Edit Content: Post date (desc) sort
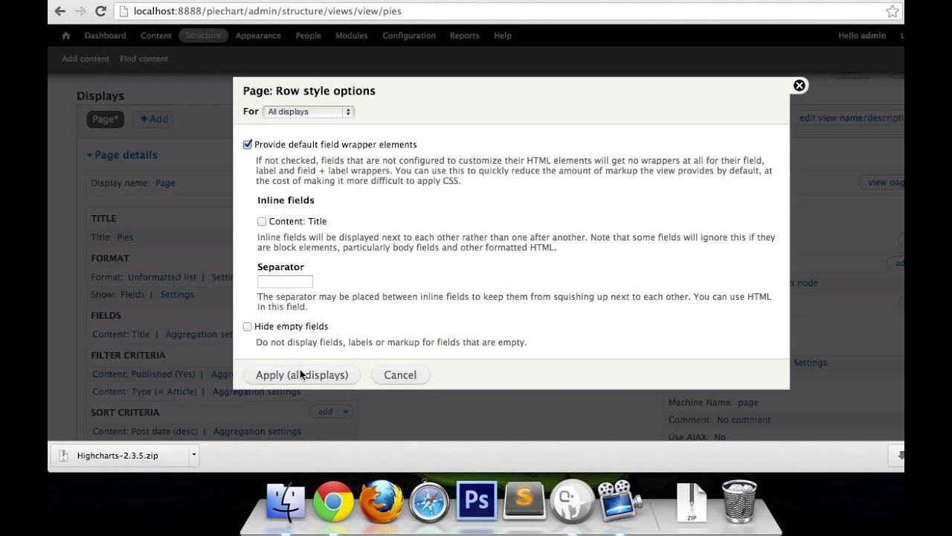This screenshot has width=952, height=536. tap(144, 432)
